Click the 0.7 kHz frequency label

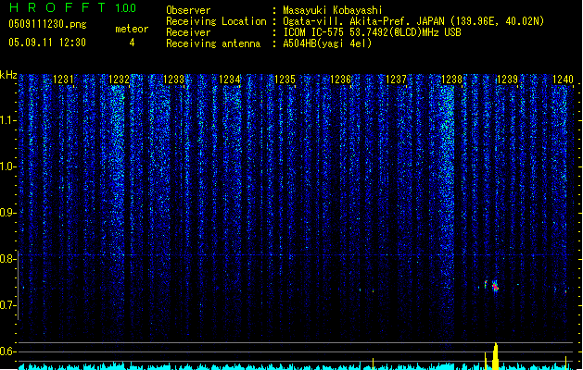pos(8,305)
